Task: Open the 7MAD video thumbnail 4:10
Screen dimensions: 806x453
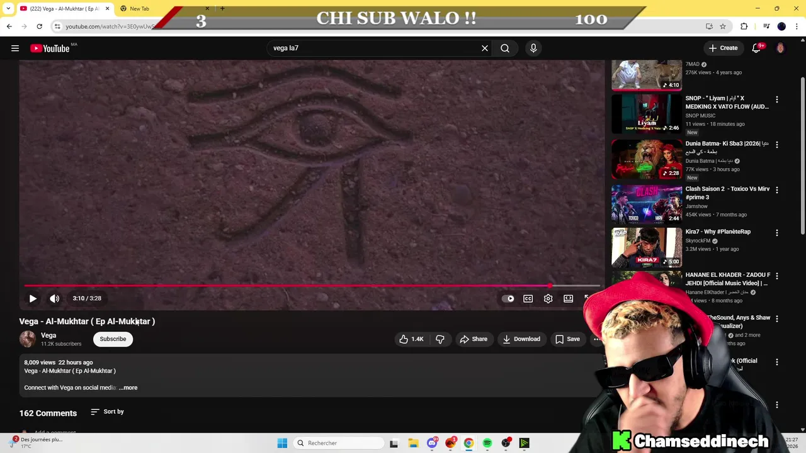Action: (x=647, y=75)
